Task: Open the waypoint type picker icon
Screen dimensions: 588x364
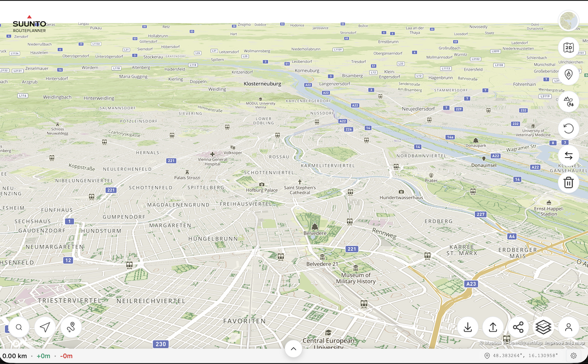Action: tap(568, 101)
